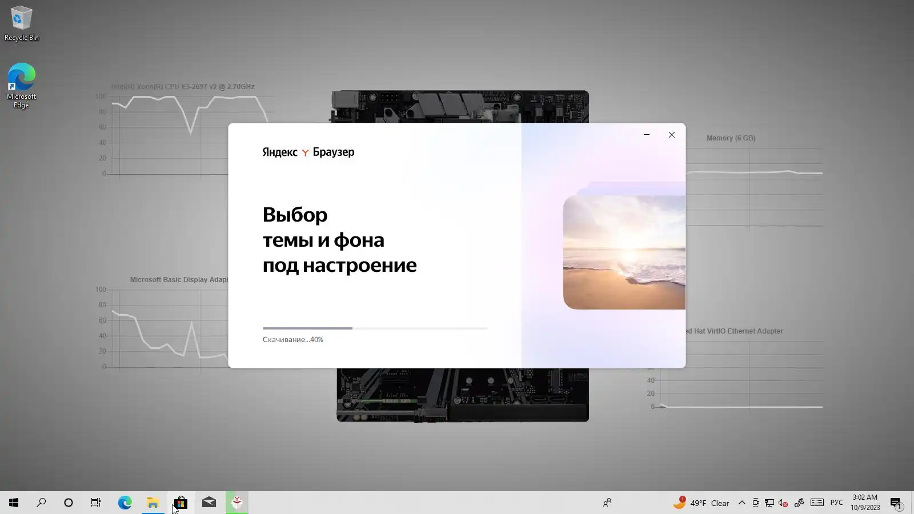Open the Mail app from the taskbar
The height and width of the screenshot is (514, 914).
pos(209,503)
